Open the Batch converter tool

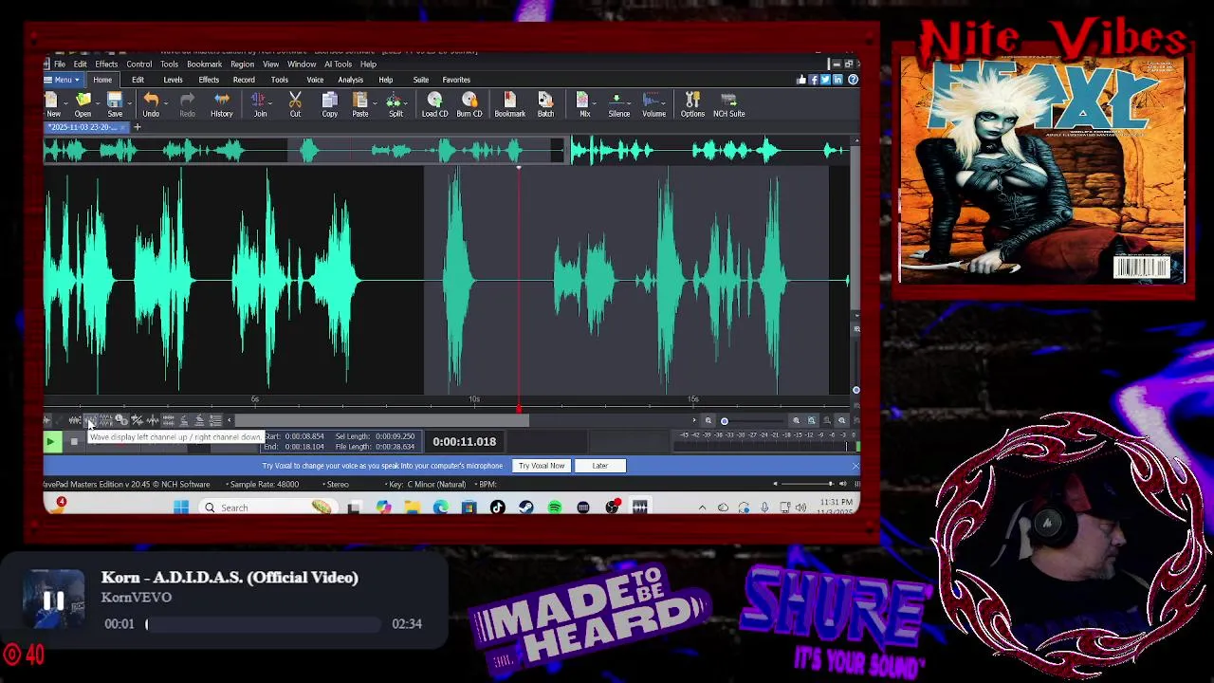(545, 104)
